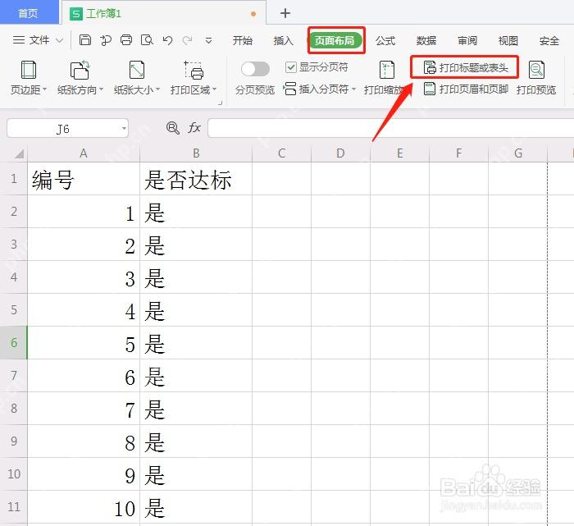Select column A header
The image size is (574, 526).
coord(84,153)
